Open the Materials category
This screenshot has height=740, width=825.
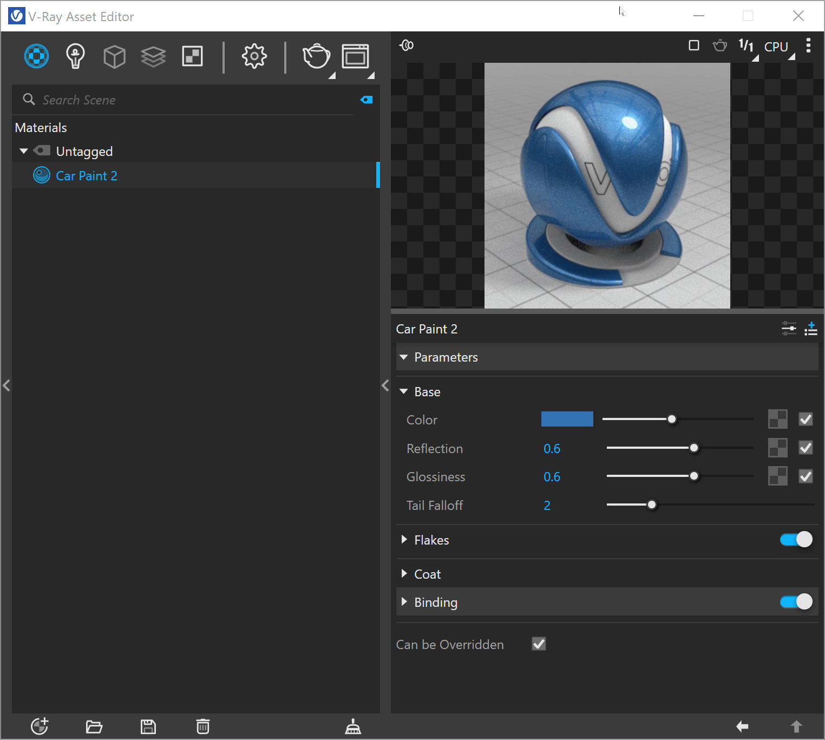click(37, 56)
